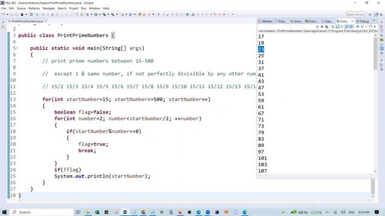This screenshot has width=385, height=216.
Task: Click the Windows taskbar Search box
Action: (x=42, y=212)
